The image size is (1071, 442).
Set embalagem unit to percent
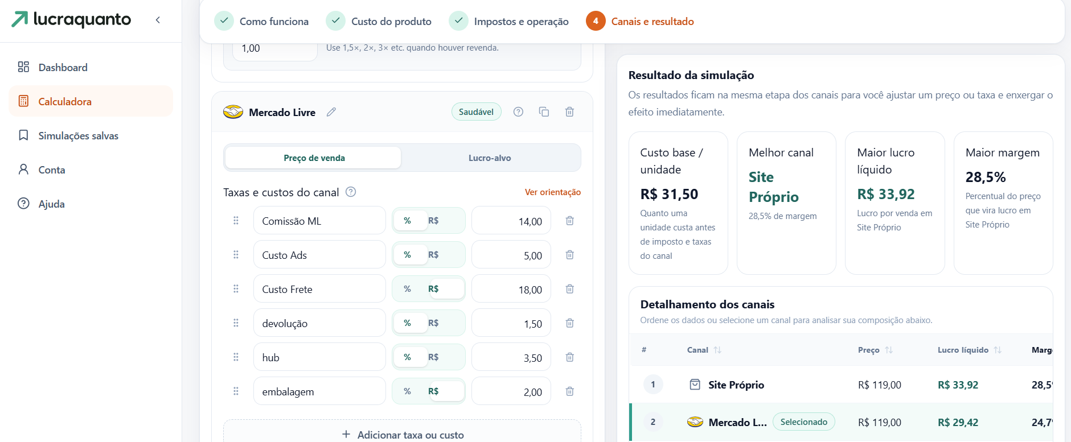coord(407,391)
